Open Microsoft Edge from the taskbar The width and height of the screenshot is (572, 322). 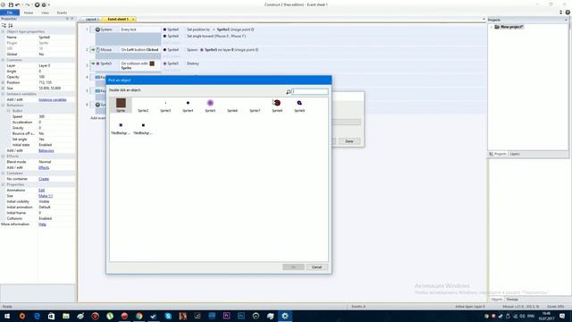tap(37, 316)
